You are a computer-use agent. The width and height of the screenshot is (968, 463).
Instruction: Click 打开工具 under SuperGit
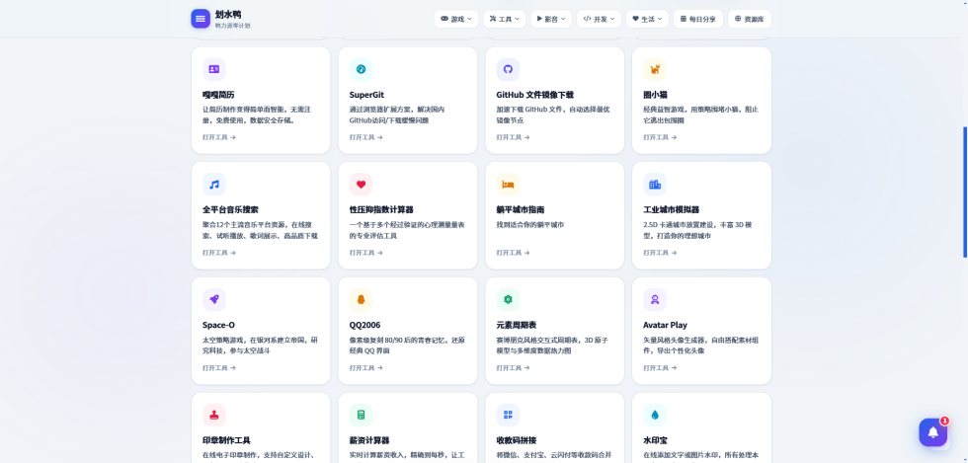pos(366,137)
